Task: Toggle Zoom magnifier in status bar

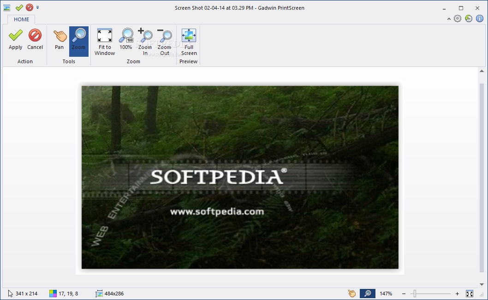Action: tap(368, 294)
